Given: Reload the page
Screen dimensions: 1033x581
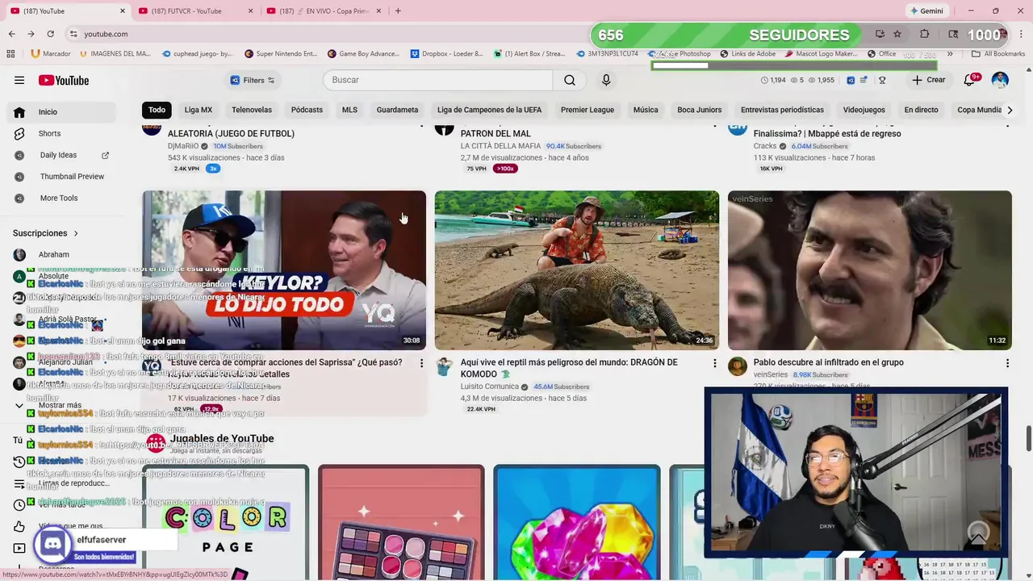Looking at the screenshot, I should [x=50, y=34].
